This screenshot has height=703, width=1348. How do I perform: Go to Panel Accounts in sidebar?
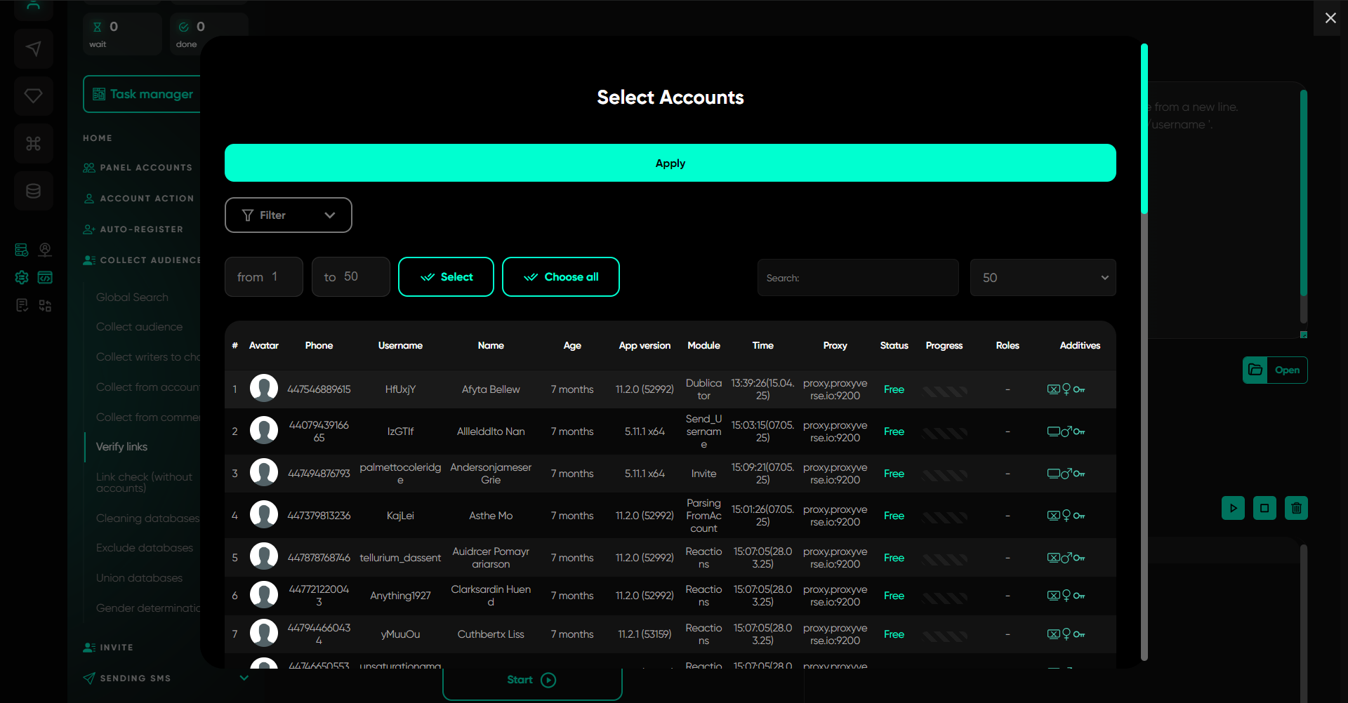[x=145, y=168]
